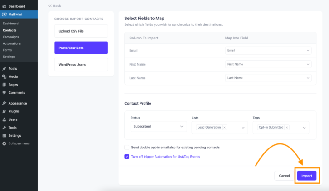Expand the Tags dropdown chevron
329x191 pixels.
(304, 128)
